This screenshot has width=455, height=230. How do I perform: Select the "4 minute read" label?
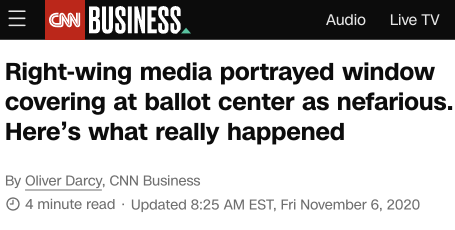tap(69, 204)
